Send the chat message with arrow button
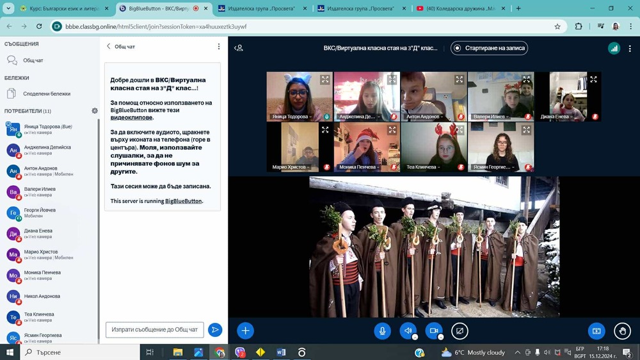Image resolution: width=640 pixels, height=360 pixels. click(215, 329)
